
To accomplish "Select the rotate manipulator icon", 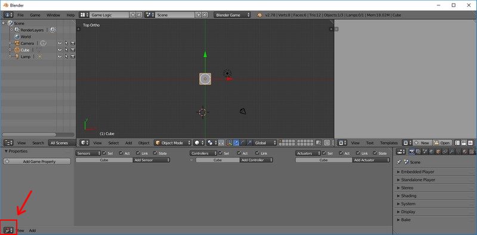I will (x=243, y=143).
